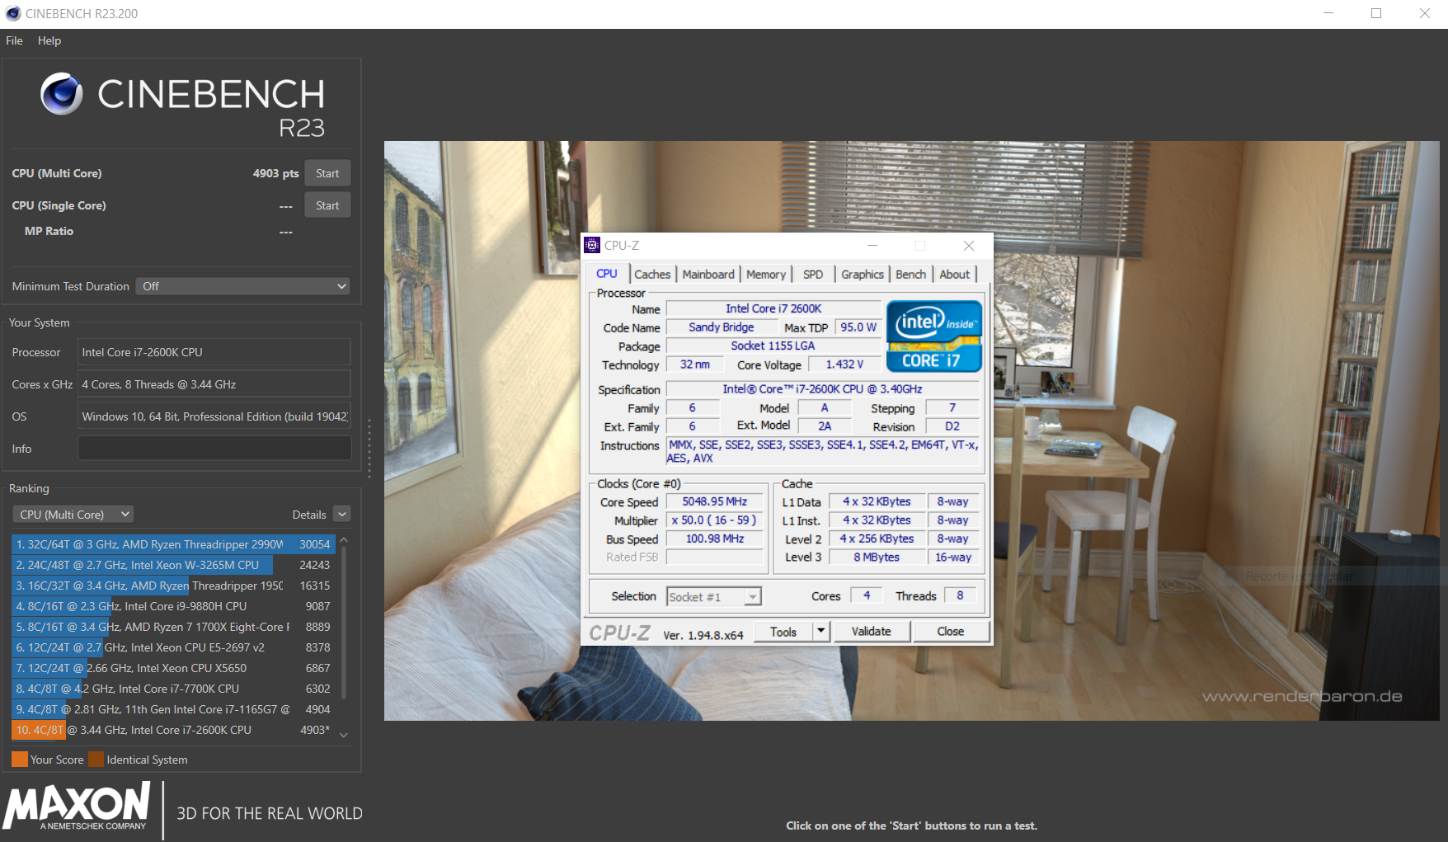The width and height of the screenshot is (1448, 842).
Task: Click the Code Name value Sandy Bridge
Action: click(722, 327)
